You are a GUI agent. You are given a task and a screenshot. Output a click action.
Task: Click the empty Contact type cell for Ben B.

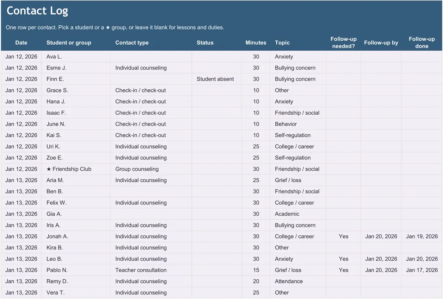tap(151, 192)
